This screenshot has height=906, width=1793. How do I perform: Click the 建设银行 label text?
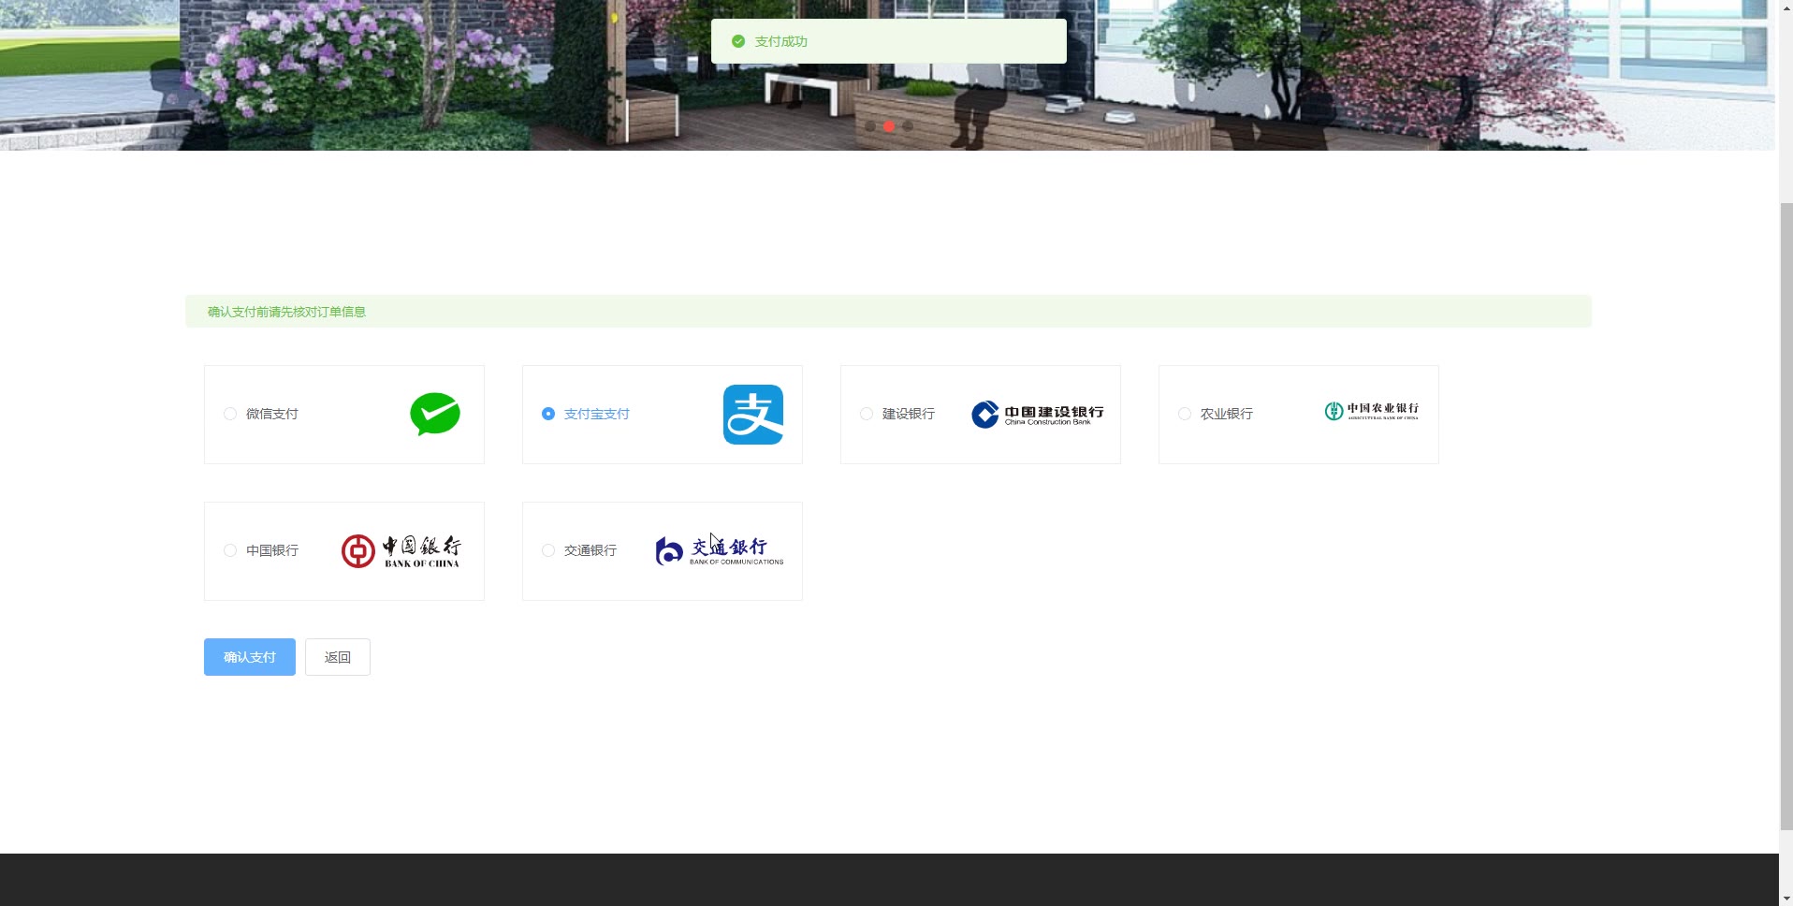(x=909, y=414)
